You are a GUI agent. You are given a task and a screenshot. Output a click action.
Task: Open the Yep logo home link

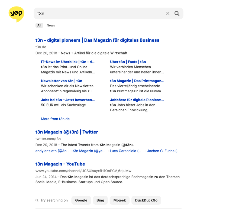tap(16, 14)
